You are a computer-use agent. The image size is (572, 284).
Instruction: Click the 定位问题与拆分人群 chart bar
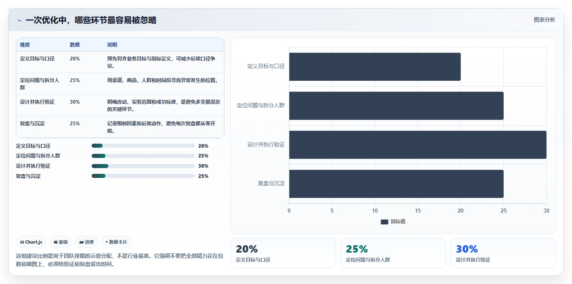[x=396, y=106]
